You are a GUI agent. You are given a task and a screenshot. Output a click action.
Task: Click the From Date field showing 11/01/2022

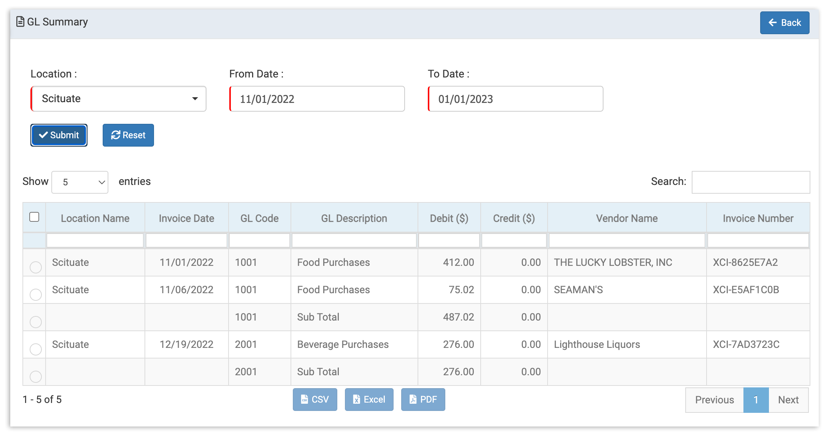[x=317, y=99]
